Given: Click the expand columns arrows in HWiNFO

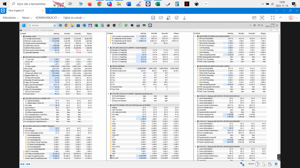Looking at the screenshot, I should click(x=22, y=164).
